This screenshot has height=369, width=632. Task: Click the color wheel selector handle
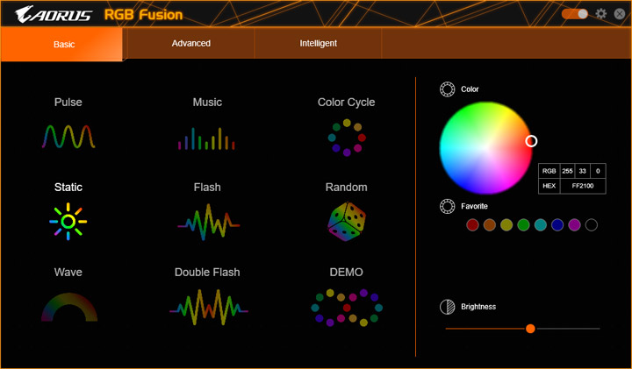coord(531,141)
